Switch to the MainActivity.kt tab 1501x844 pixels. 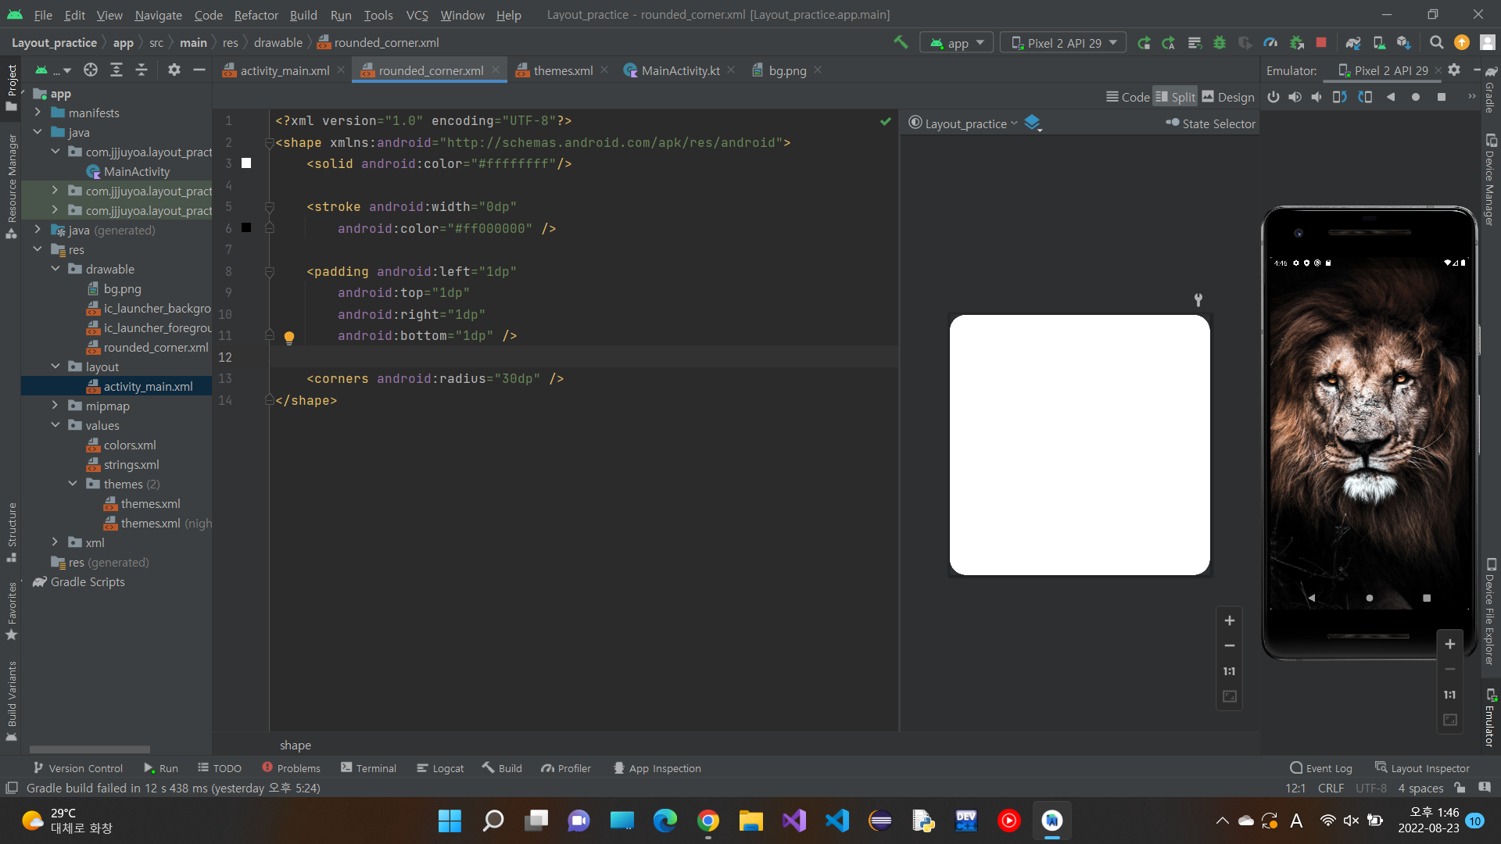(x=680, y=70)
